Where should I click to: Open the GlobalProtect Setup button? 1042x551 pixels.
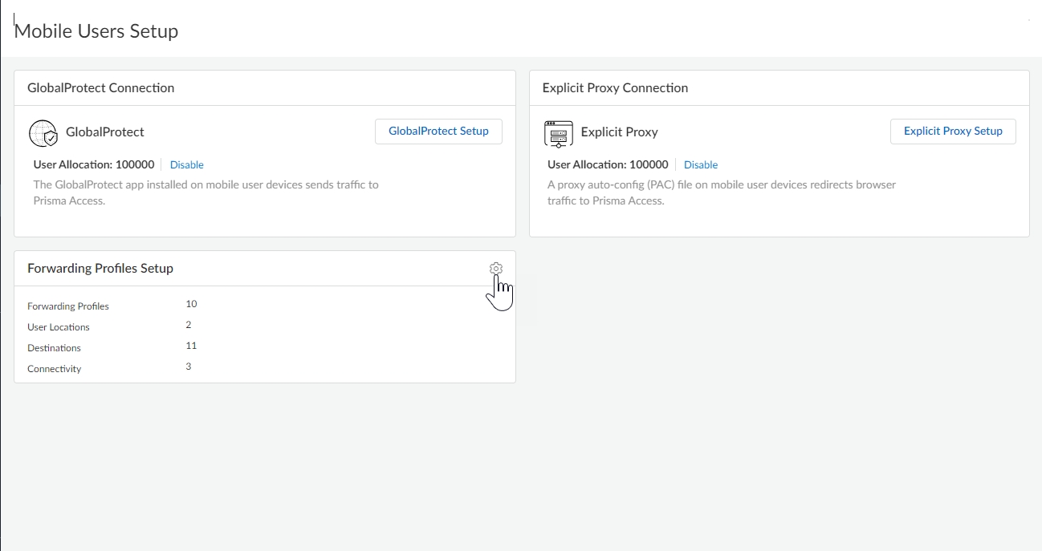[438, 132]
